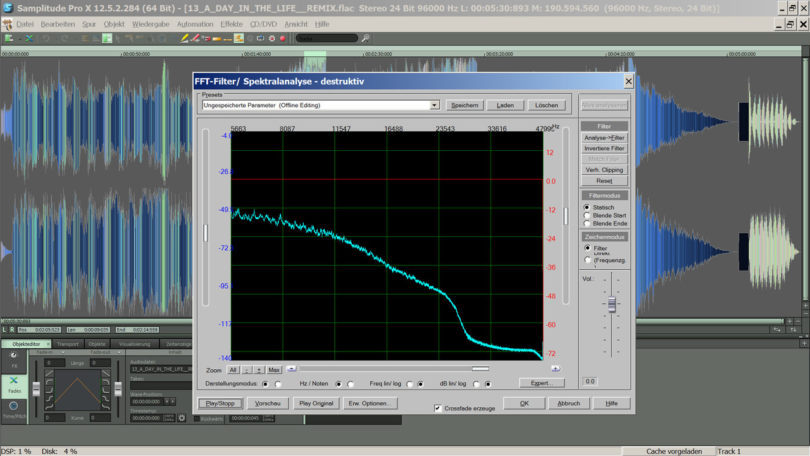Expand the Fade-in dropdown arrow

tap(63, 352)
